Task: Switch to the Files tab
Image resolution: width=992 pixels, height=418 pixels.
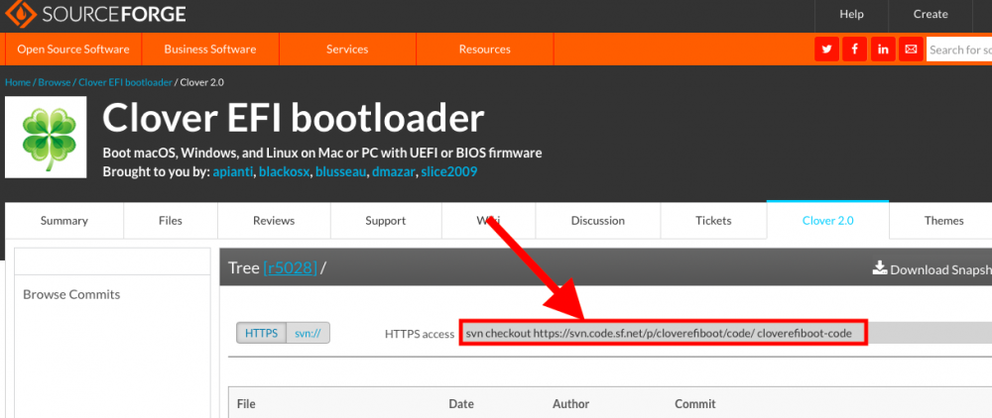Action: tap(171, 220)
